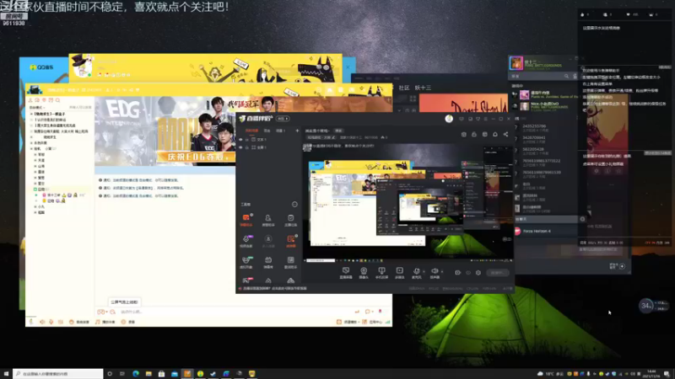Open the 社区 tab in Steam
This screenshot has height=379, width=675.
pyautogui.click(x=404, y=88)
